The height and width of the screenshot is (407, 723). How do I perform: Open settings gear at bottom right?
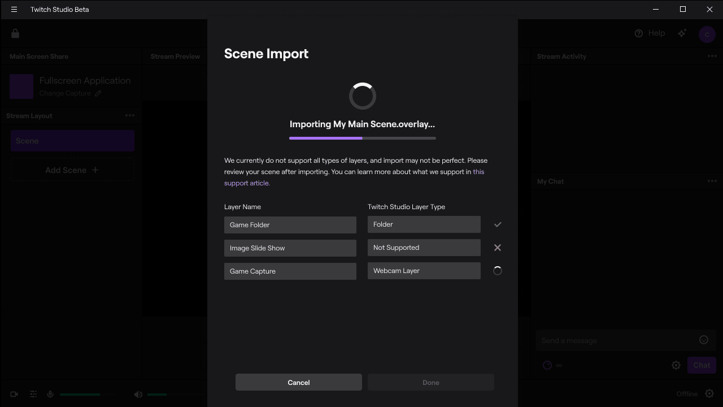click(710, 393)
